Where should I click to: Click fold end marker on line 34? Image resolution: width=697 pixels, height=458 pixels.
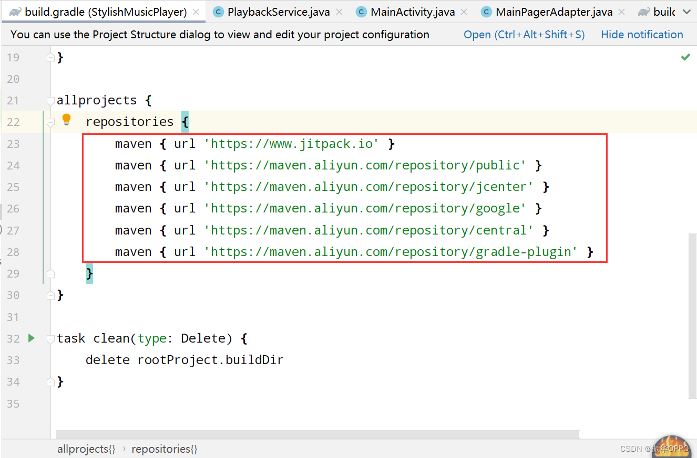50,381
